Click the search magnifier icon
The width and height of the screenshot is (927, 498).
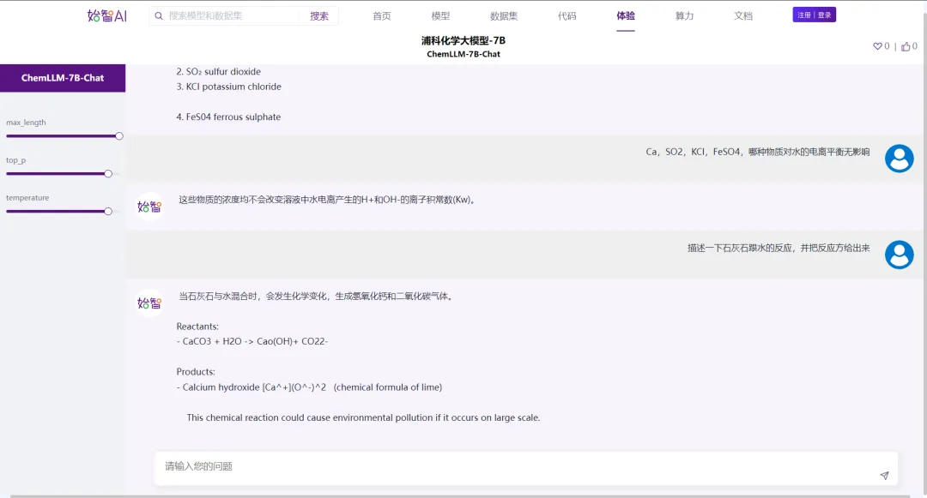coord(159,16)
